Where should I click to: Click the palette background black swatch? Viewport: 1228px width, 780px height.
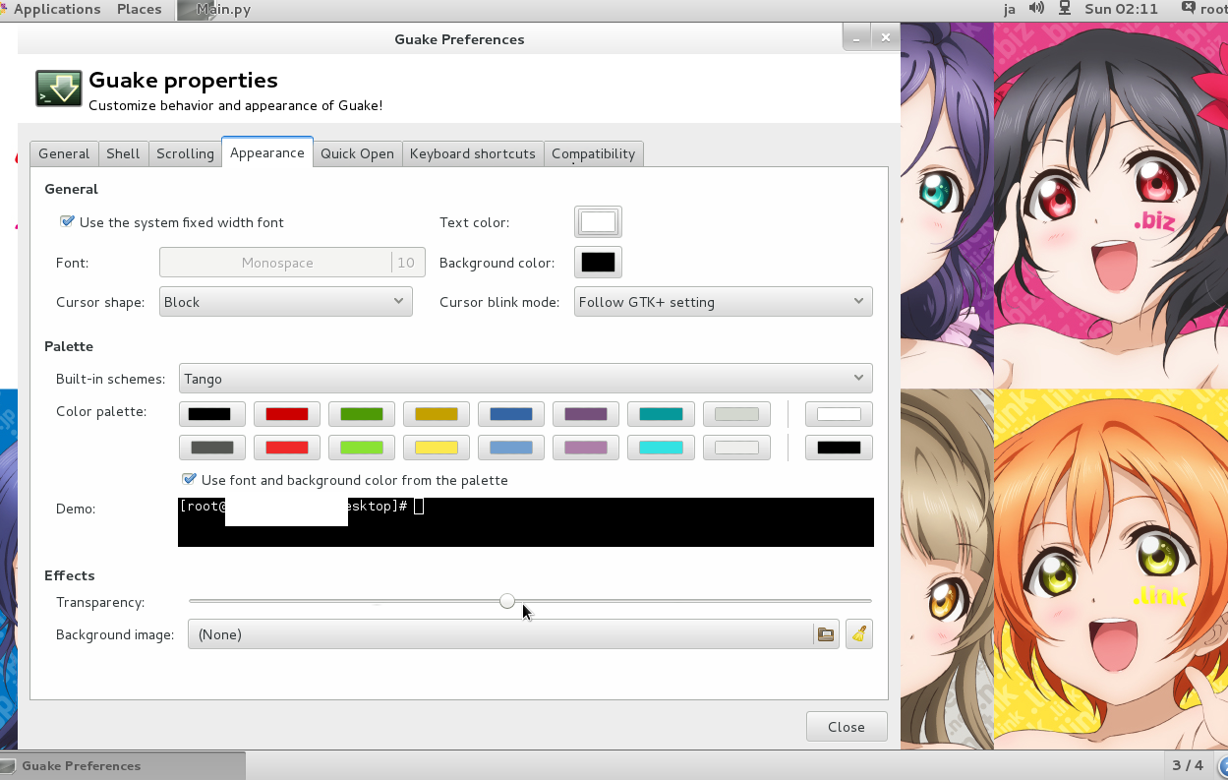(839, 448)
